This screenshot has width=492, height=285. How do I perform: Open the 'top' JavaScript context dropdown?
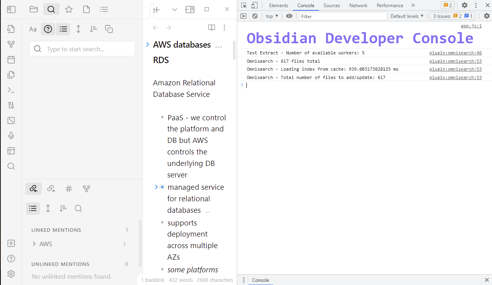[272, 16]
